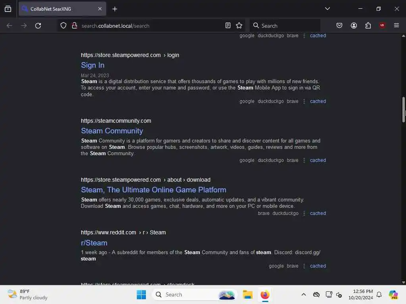This screenshot has height=304, width=406.
Task: Click the duckduckgo label under Steam Community
Action: (x=270, y=160)
